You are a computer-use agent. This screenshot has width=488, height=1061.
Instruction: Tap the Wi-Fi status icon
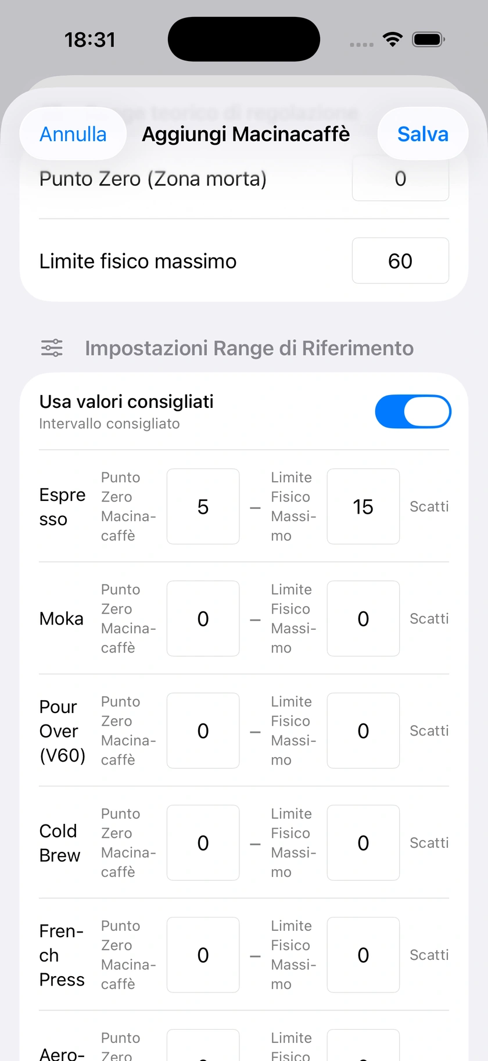[x=393, y=40]
